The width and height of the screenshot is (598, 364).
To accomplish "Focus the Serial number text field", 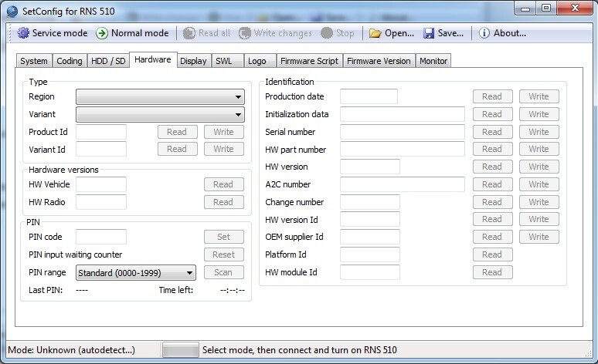I will click(x=403, y=132).
